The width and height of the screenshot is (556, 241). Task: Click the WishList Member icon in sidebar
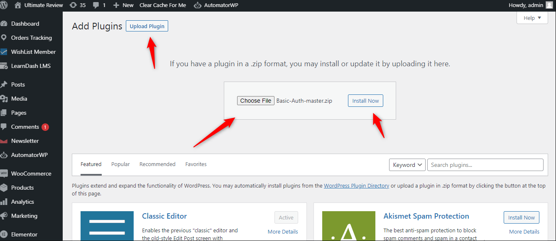tap(4, 52)
